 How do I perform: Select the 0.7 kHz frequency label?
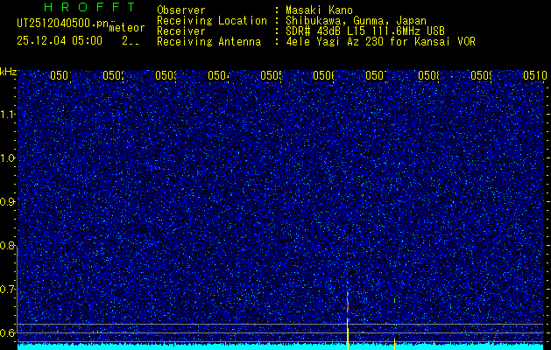click(x=8, y=290)
